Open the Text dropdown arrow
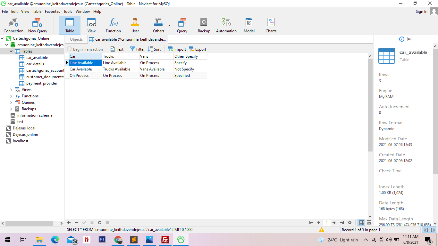 (127, 49)
